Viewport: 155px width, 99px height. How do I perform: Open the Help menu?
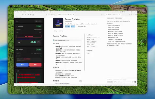(44, 12)
